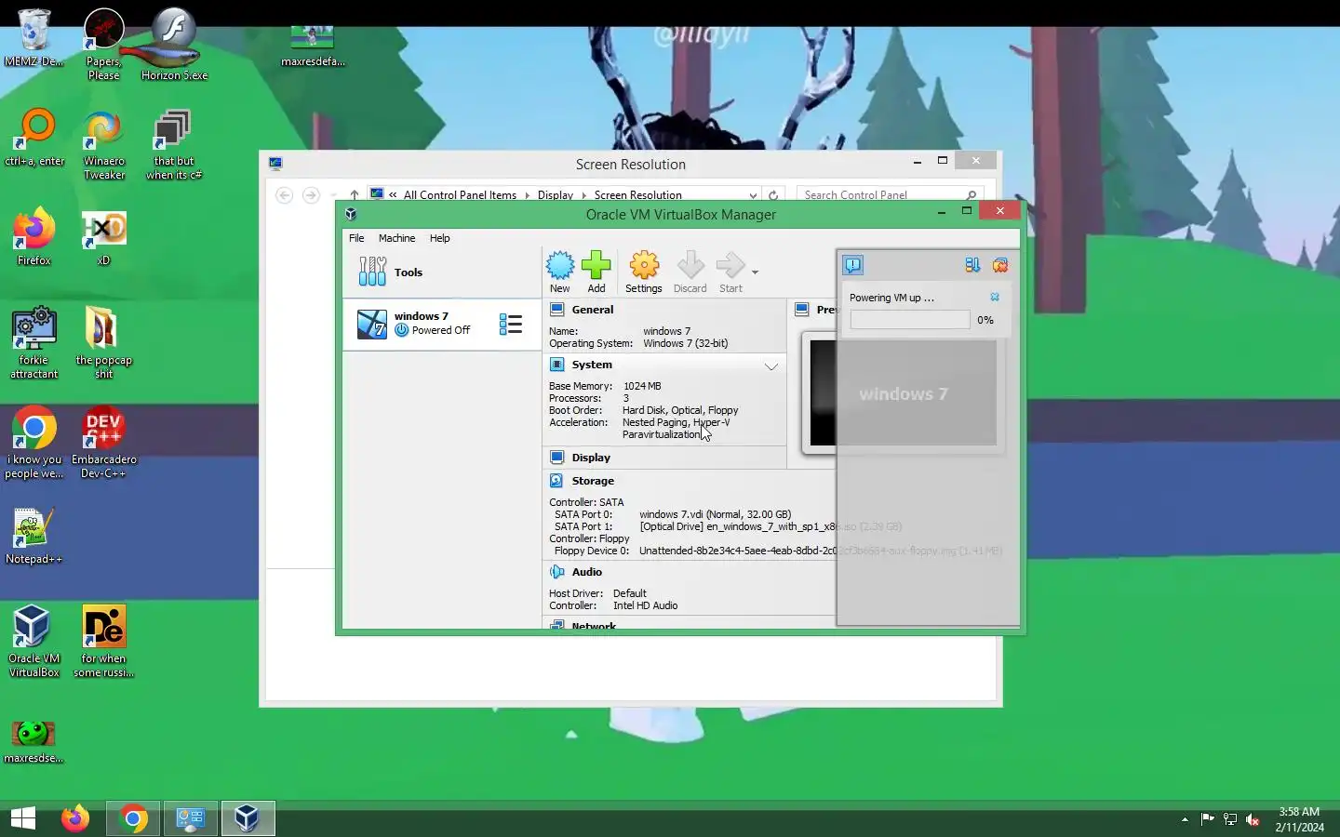Click the Powered Off status icon
The width and height of the screenshot is (1340, 837).
402,330
